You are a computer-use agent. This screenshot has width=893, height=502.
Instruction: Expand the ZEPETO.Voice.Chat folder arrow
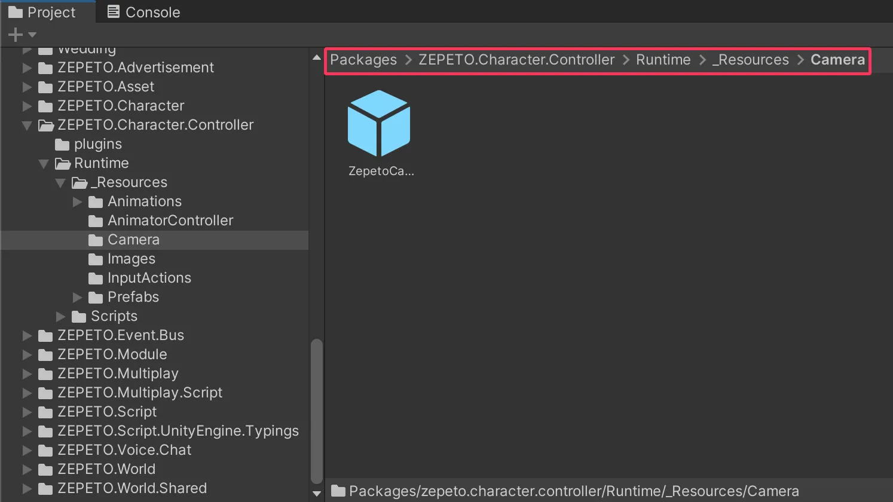[x=27, y=451]
